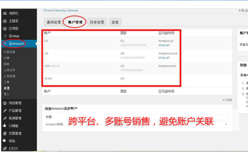
Task: Click the star icon beside 特色
Action: click(5, 140)
